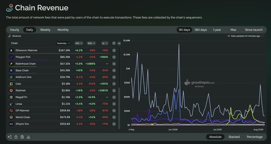Toggle World Chain chart visibility checkmark
The width and height of the screenshot is (271, 144).
tap(114, 117)
